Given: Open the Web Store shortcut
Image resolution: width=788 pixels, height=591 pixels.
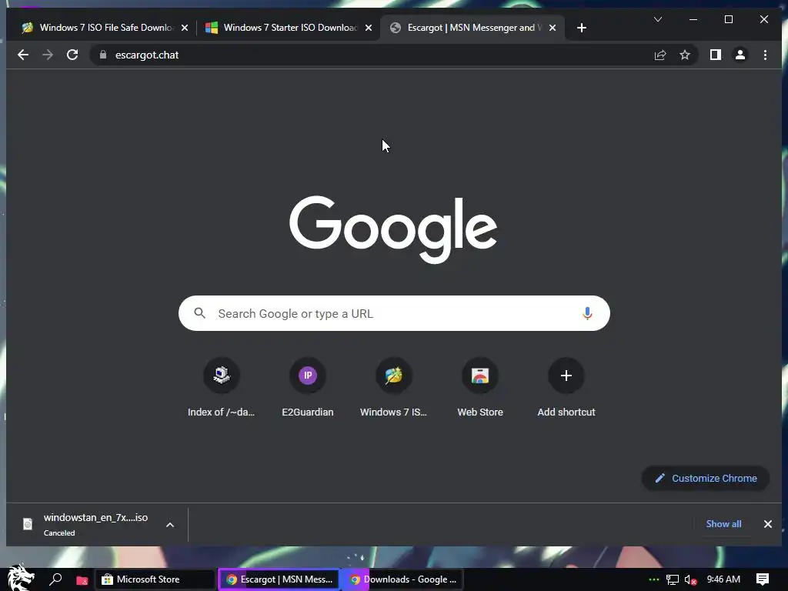Looking at the screenshot, I should [x=480, y=388].
